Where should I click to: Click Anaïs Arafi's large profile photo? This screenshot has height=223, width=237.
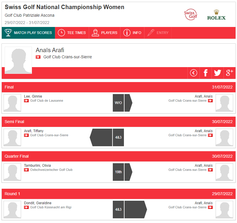[x=18, y=60]
